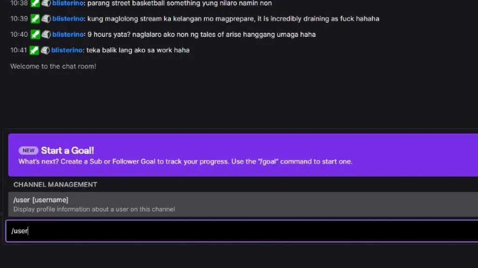Click the gray badge beside blisterino at 10:38

tap(46, 3)
